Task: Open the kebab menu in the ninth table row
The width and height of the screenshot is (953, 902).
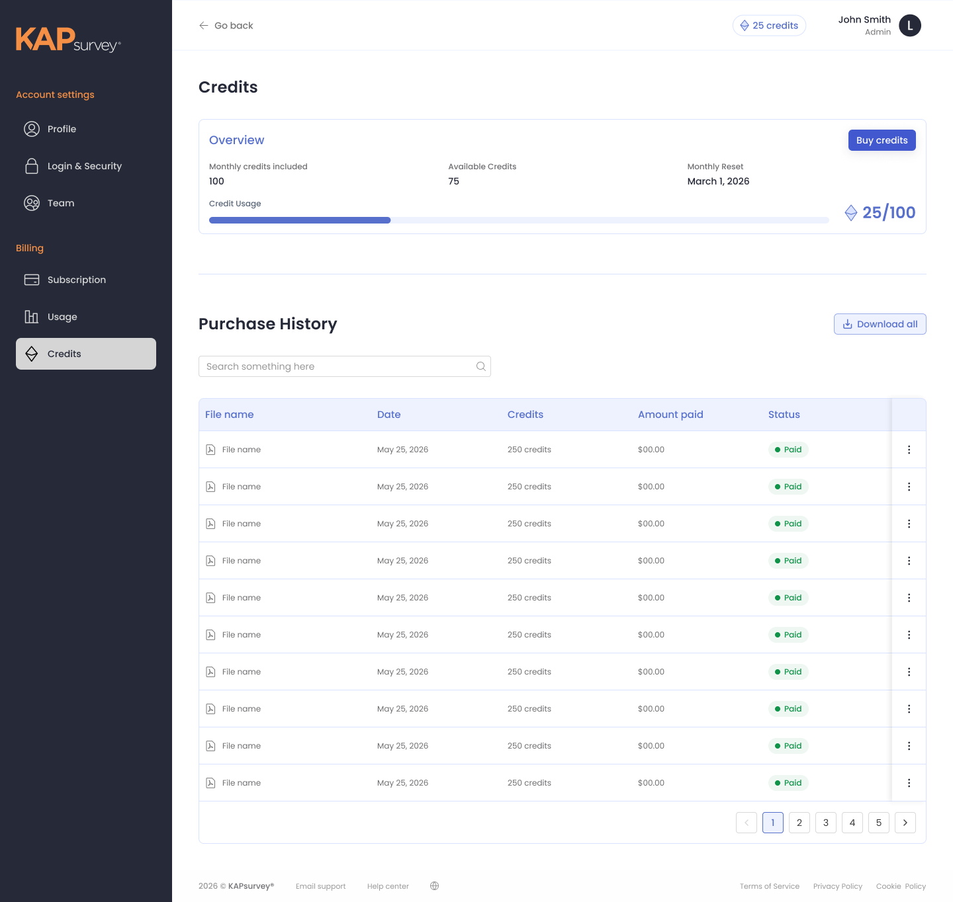Action: [909, 746]
